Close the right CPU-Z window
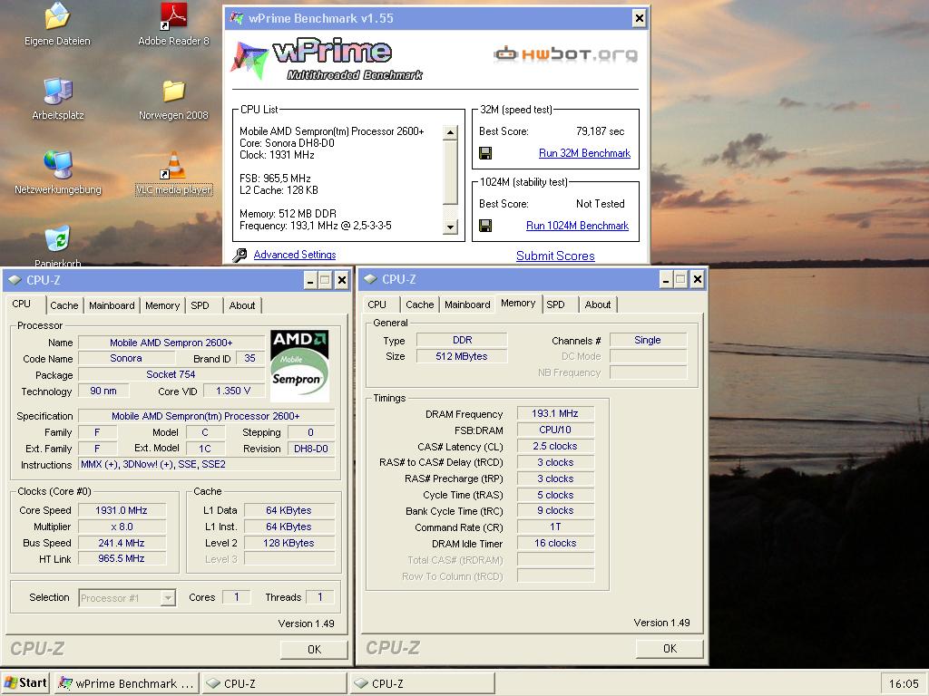The height and width of the screenshot is (696, 929). 698,279
